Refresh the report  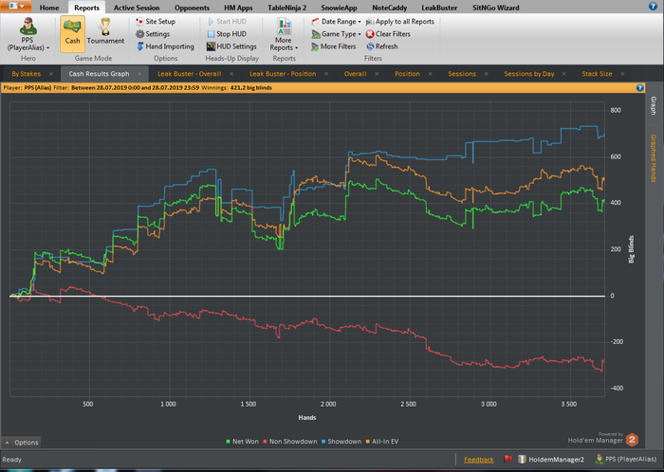click(x=382, y=46)
